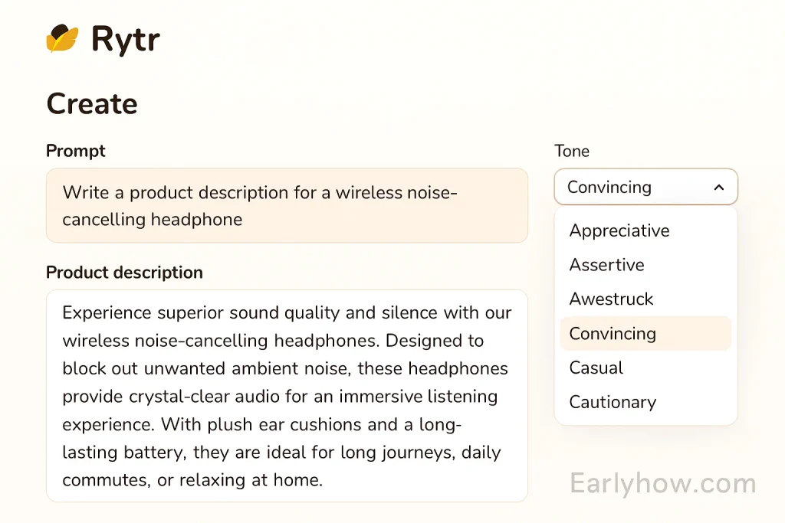Place cursor after "relaxing at home." text

[324, 481]
